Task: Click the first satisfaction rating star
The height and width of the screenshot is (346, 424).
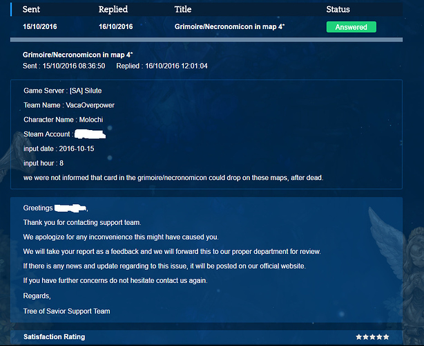Action: click(359, 337)
